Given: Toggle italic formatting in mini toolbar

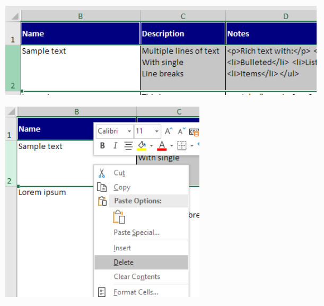Looking at the screenshot, I should point(115,146).
